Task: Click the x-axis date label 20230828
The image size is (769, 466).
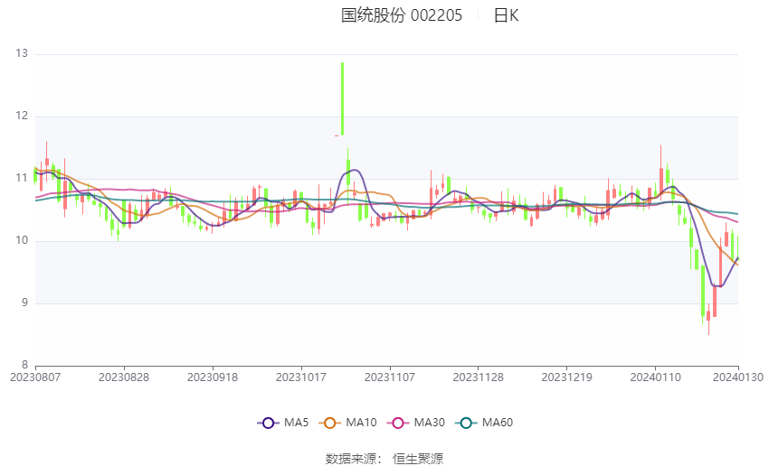Action: pos(124,377)
